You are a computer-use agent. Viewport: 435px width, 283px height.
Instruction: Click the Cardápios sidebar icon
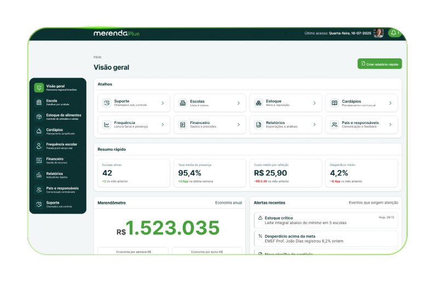coord(39,131)
